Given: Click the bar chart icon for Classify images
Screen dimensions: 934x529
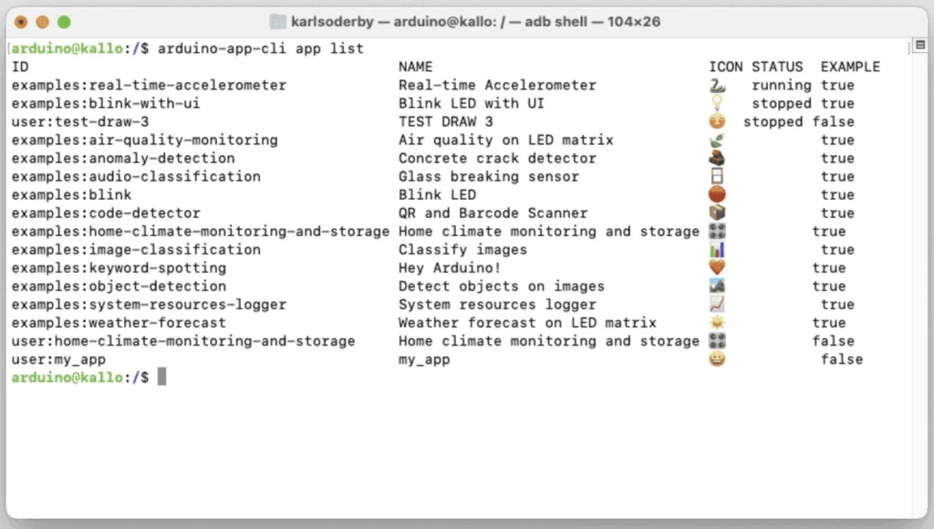Looking at the screenshot, I should point(717,250).
